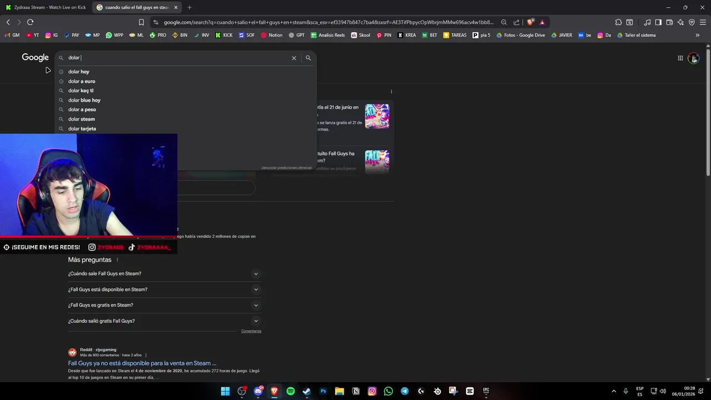Click the URL in the address bar
This screenshot has width=711, height=400.
point(328,22)
